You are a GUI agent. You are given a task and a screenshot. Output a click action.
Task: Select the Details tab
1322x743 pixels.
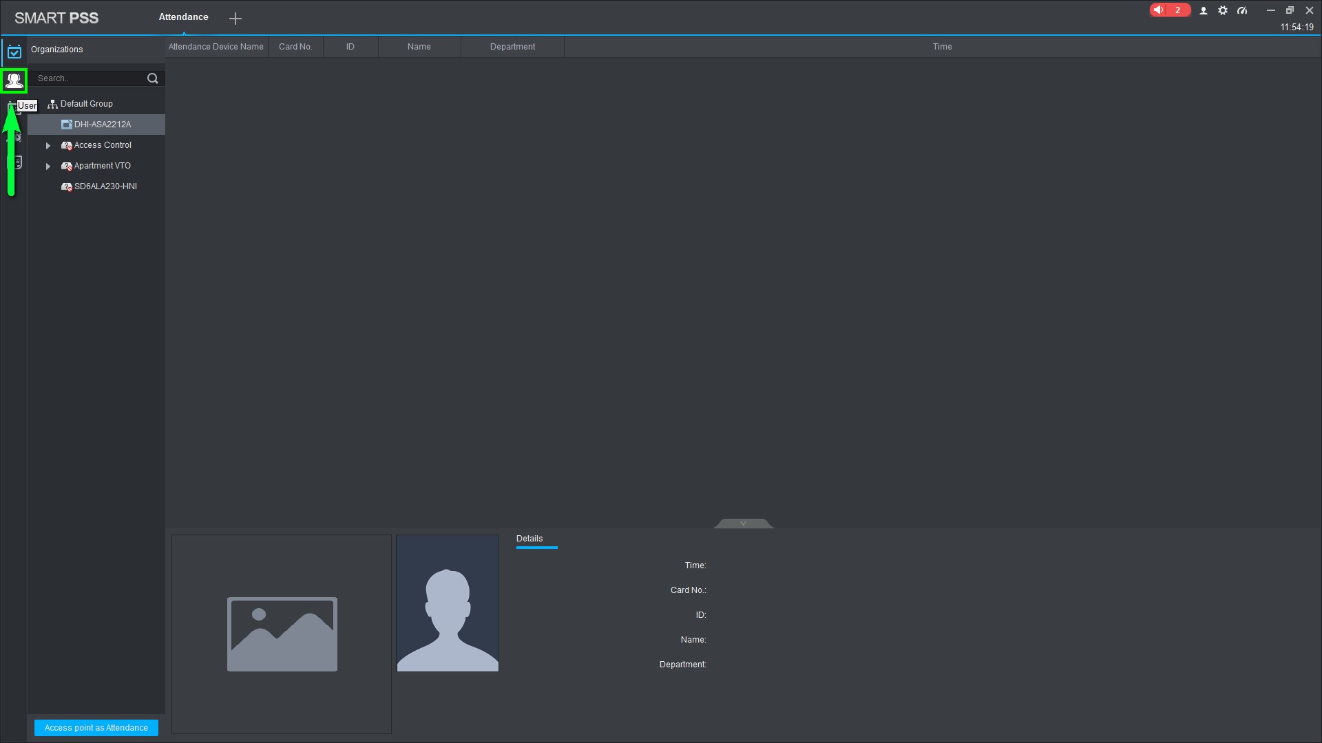(x=529, y=539)
